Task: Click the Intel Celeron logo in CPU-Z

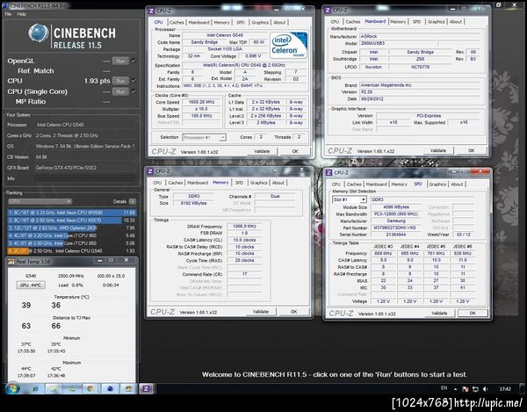Action: [x=288, y=46]
